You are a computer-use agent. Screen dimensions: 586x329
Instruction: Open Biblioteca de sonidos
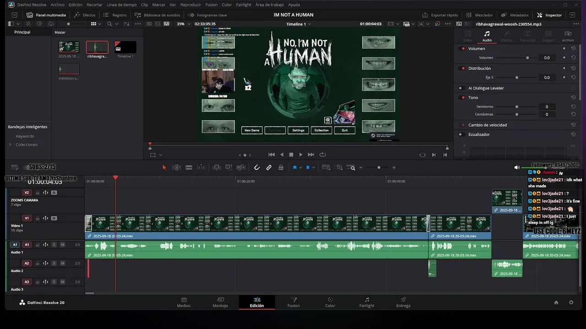tap(157, 15)
